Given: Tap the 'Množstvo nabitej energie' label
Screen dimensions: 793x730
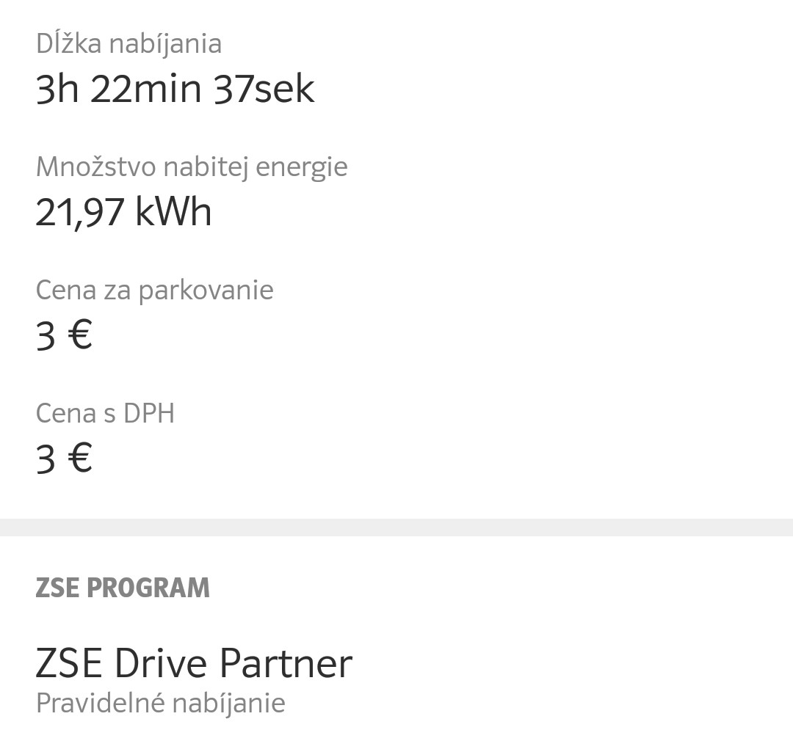Looking at the screenshot, I should (192, 167).
